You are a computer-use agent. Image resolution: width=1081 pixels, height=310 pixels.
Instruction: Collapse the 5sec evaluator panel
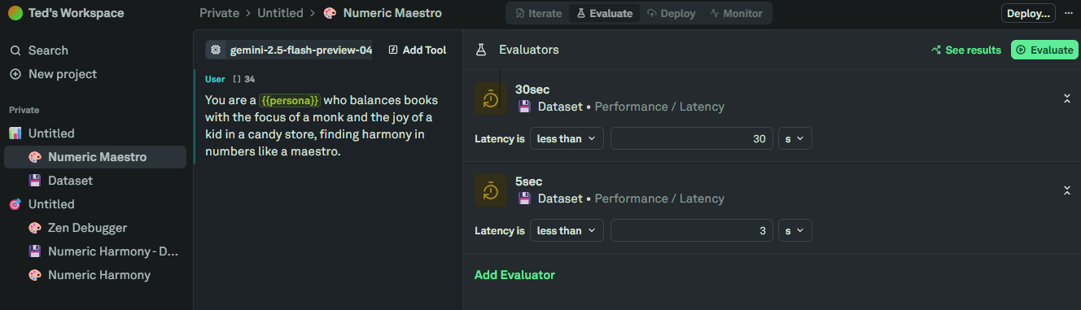1066,190
